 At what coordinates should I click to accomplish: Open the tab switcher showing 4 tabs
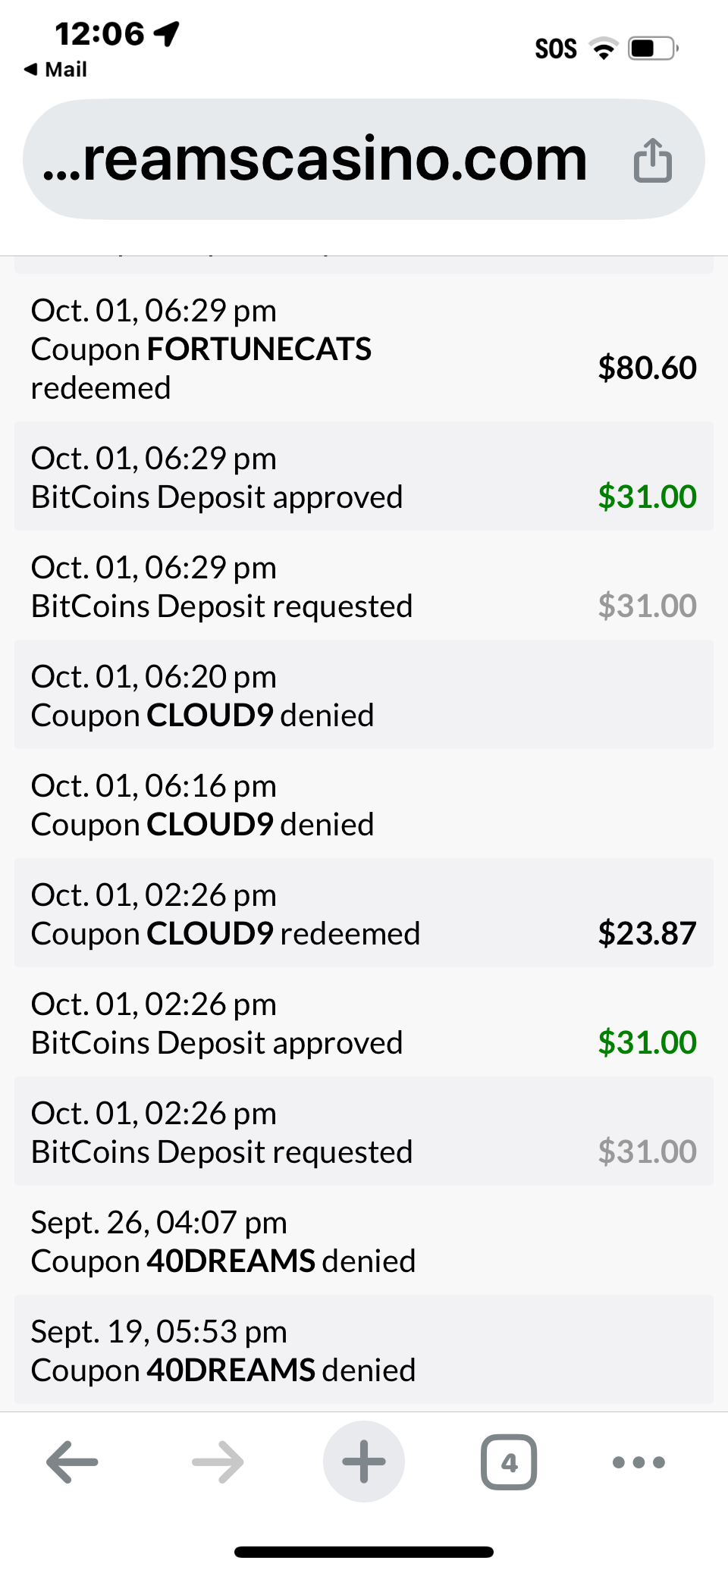point(509,1462)
